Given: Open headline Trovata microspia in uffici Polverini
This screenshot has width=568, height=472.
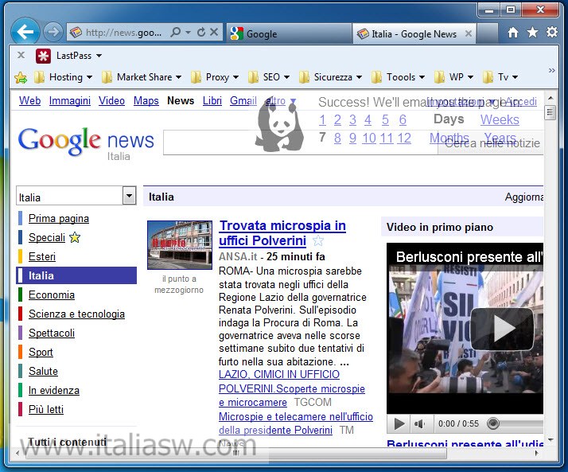Looking at the screenshot, I should [282, 233].
